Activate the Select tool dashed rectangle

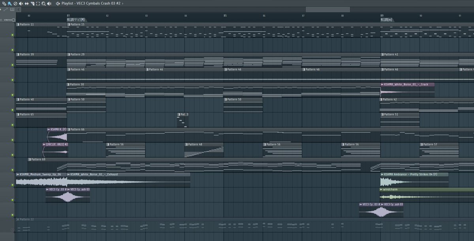pyautogui.click(x=38, y=4)
